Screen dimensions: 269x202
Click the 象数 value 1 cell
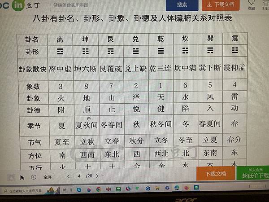click(161, 86)
